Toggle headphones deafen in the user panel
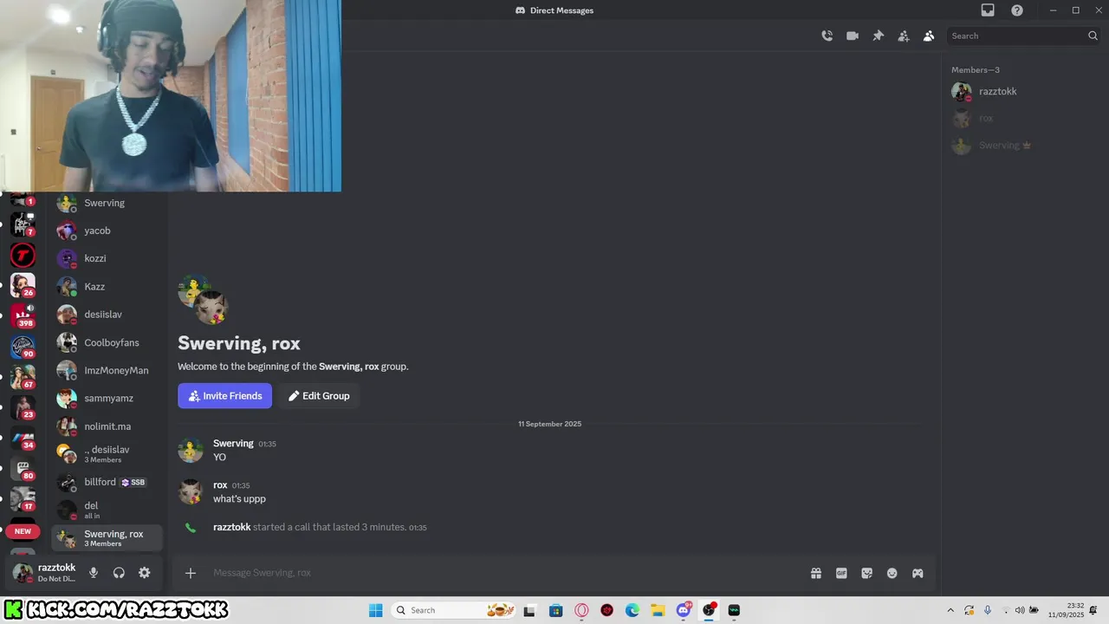Screen dimensions: 1109x624 tap(119, 573)
